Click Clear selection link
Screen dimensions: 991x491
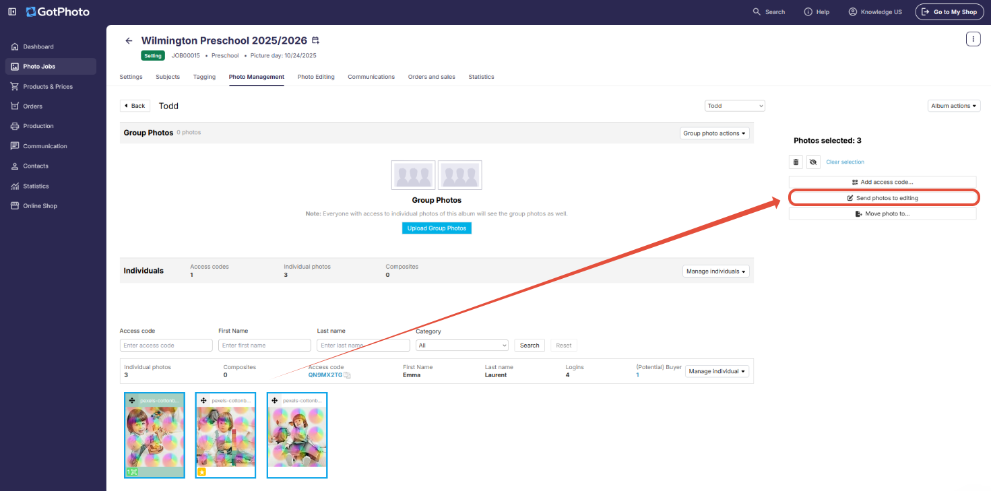(845, 162)
